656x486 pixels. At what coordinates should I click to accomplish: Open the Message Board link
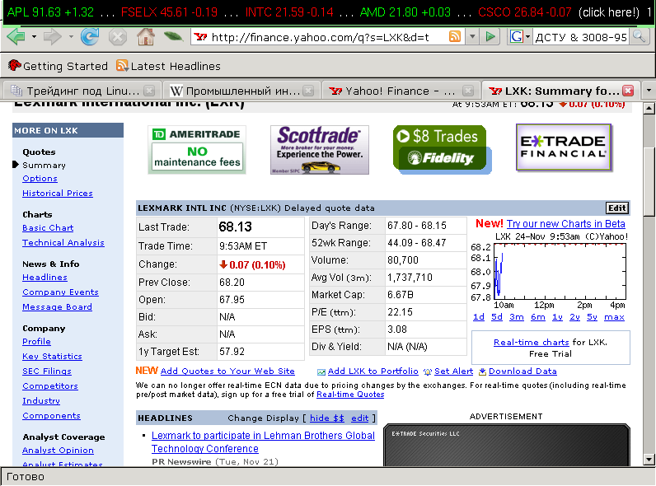coord(57,306)
